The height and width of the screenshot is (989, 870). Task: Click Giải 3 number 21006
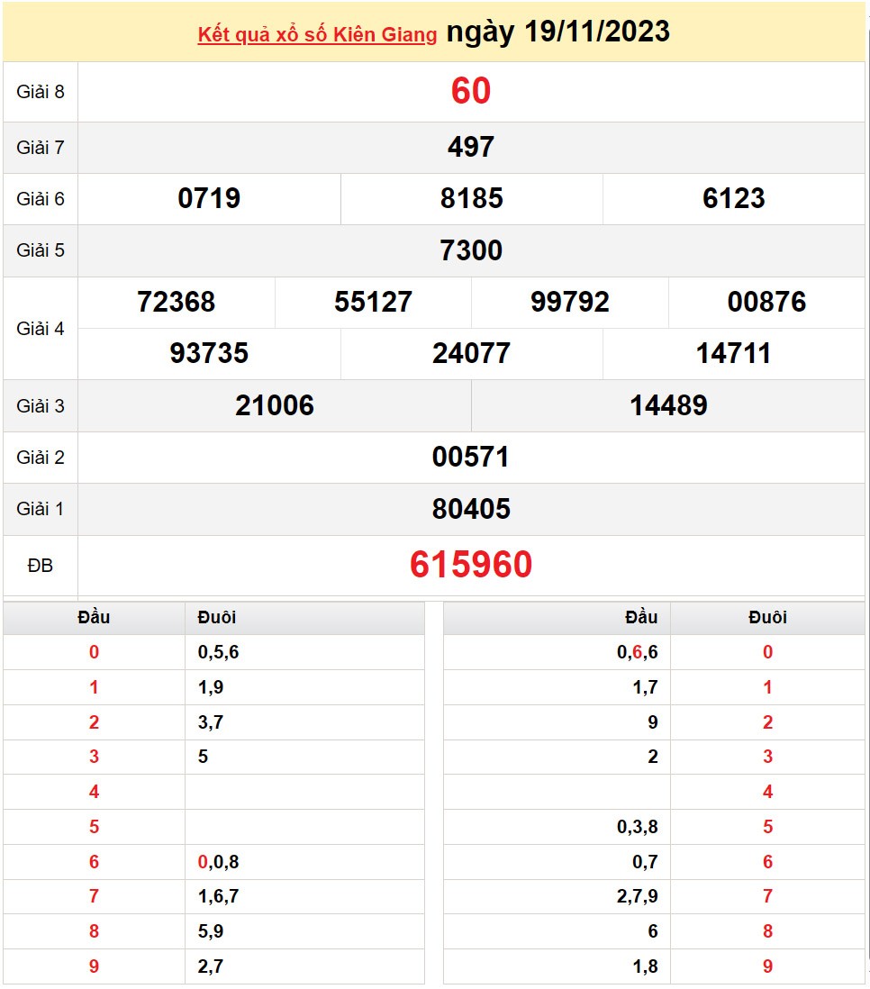(x=275, y=405)
